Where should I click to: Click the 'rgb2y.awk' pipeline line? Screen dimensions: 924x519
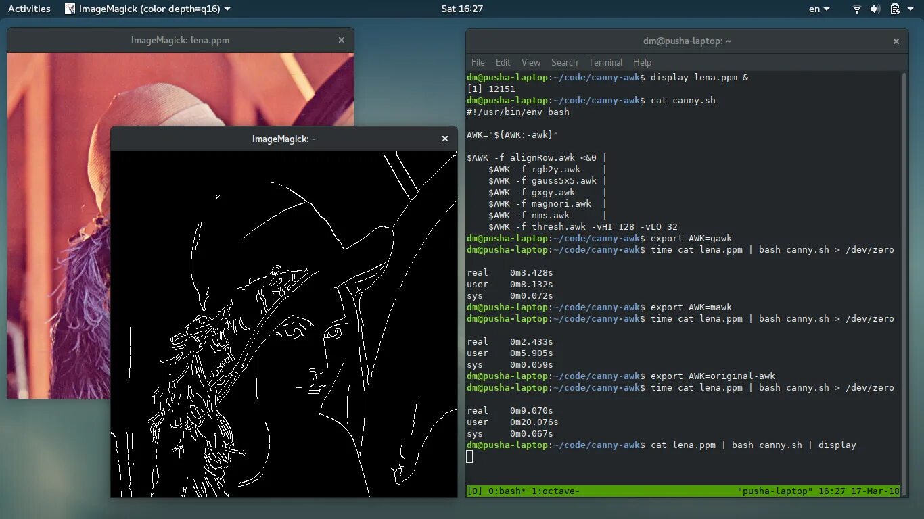click(548, 170)
